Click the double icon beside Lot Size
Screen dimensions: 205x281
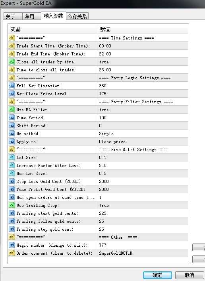[12, 157]
